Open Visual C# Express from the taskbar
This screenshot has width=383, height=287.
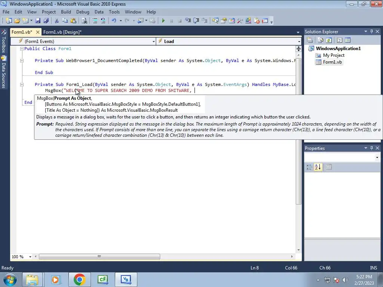click(103, 280)
